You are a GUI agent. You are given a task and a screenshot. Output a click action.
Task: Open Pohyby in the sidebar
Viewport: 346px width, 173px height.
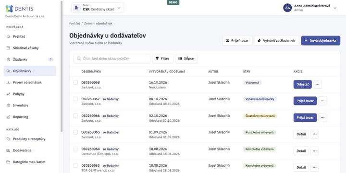(x=30, y=94)
